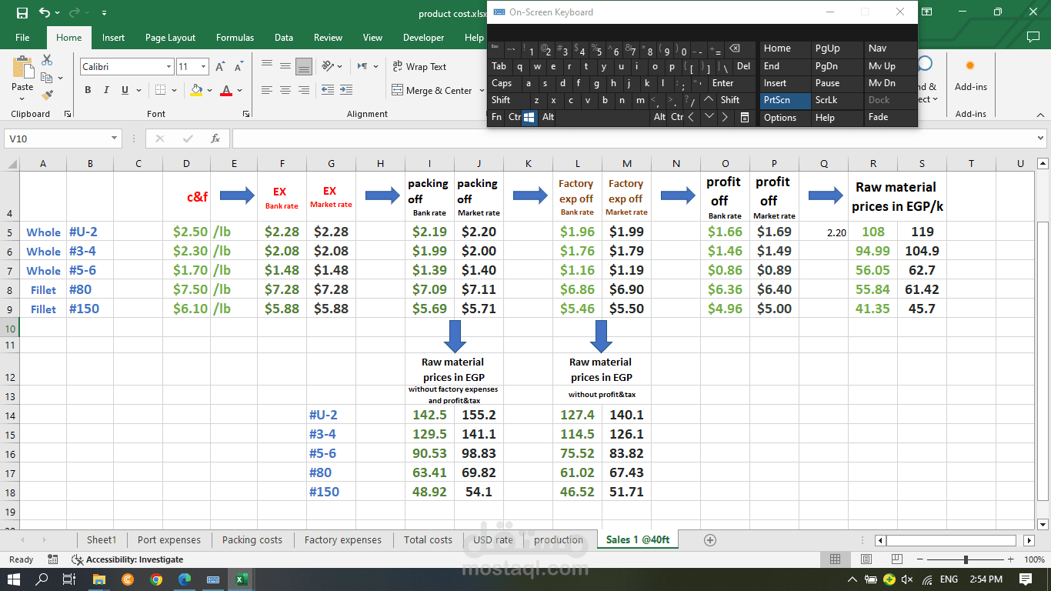Open Google Chrome from taskbar
The height and width of the screenshot is (591, 1051).
(156, 579)
